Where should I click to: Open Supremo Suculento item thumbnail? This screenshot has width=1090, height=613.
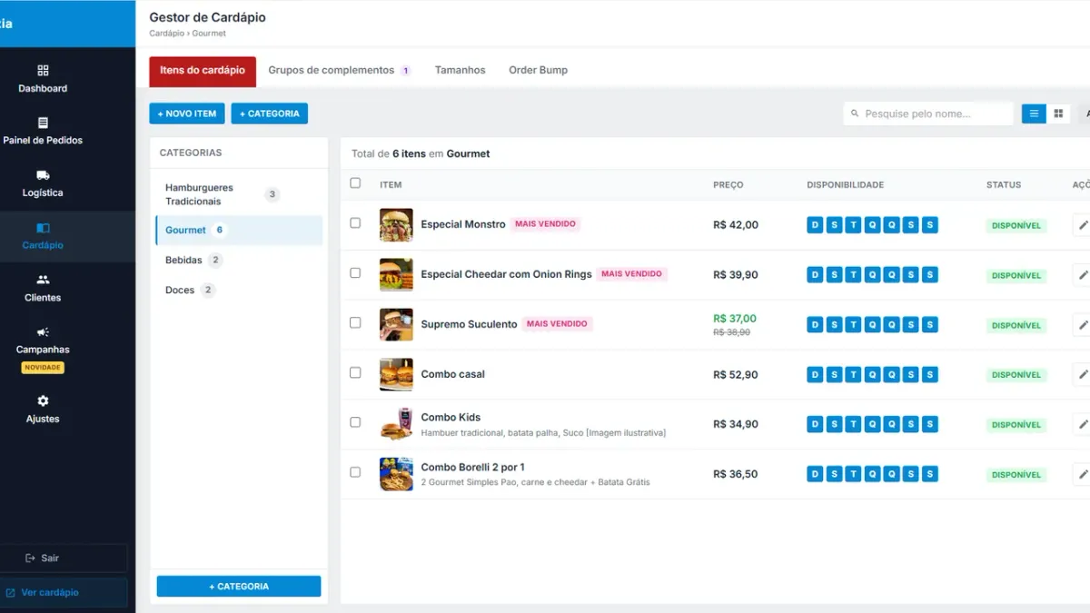[x=396, y=324]
